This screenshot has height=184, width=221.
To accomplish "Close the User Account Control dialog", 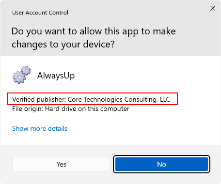I will click(x=213, y=8).
